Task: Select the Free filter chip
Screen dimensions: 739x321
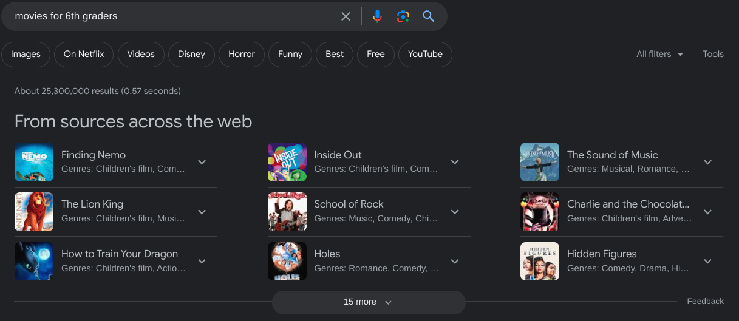Action: point(376,54)
